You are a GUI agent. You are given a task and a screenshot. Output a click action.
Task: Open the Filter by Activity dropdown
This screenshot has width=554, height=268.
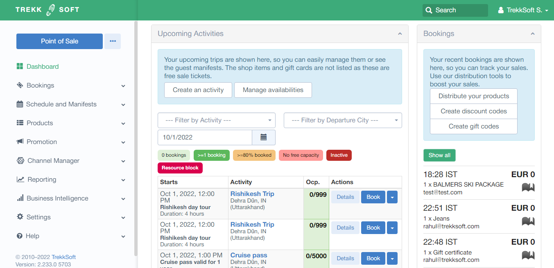(217, 120)
